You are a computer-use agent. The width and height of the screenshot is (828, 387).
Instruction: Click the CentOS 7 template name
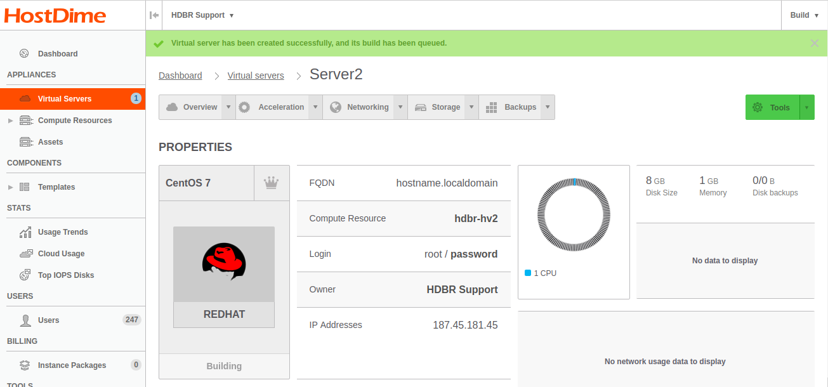(188, 183)
